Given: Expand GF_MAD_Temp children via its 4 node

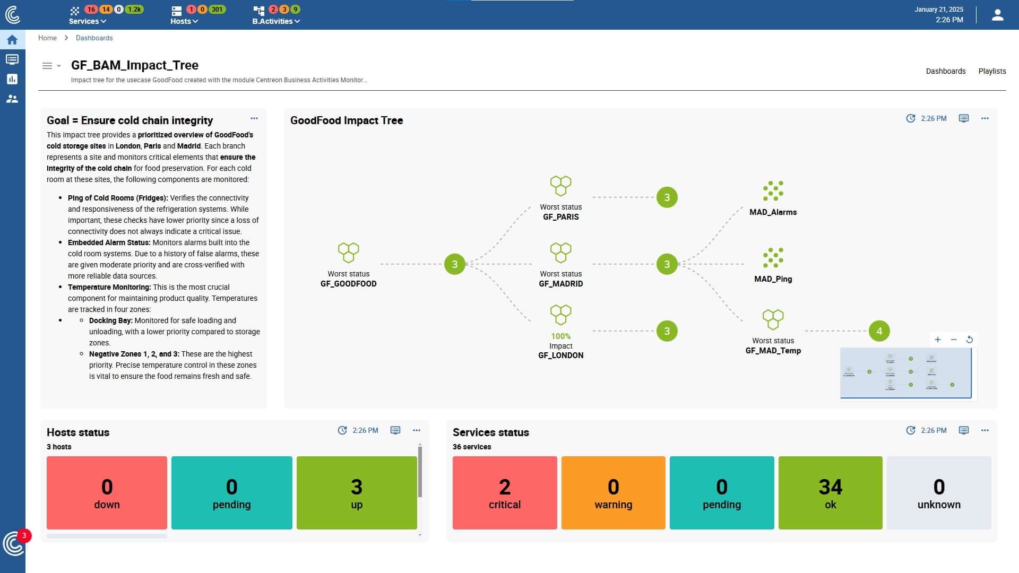Looking at the screenshot, I should point(879,331).
